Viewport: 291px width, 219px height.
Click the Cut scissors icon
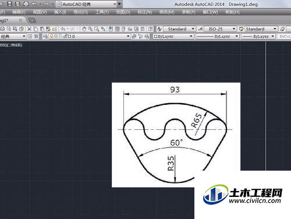pos(29,29)
